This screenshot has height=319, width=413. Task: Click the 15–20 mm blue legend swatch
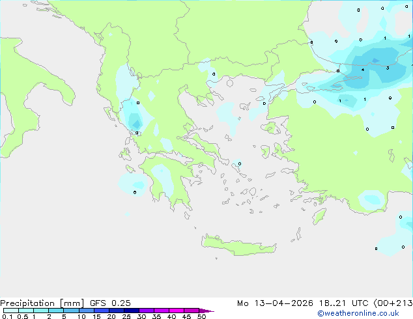102,311
